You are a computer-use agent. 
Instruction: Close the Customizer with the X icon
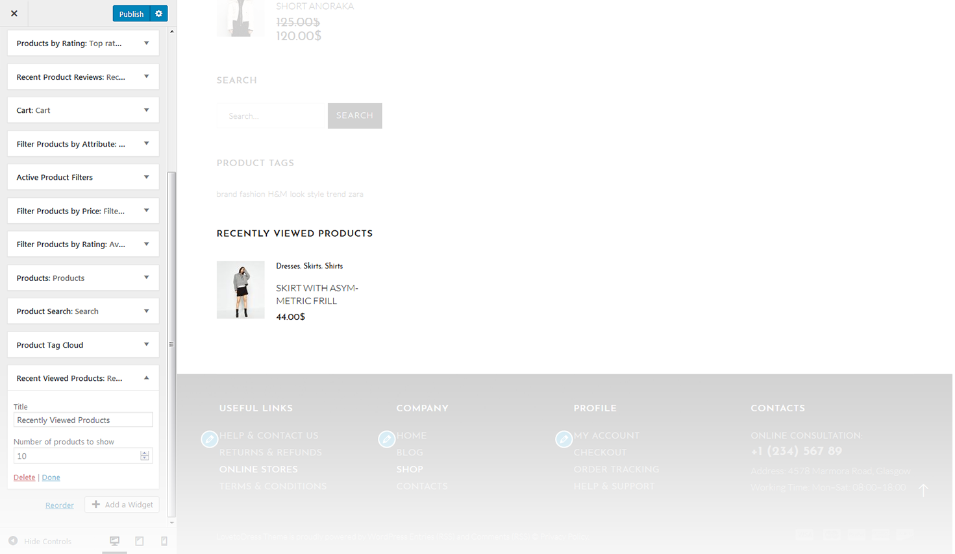click(14, 14)
